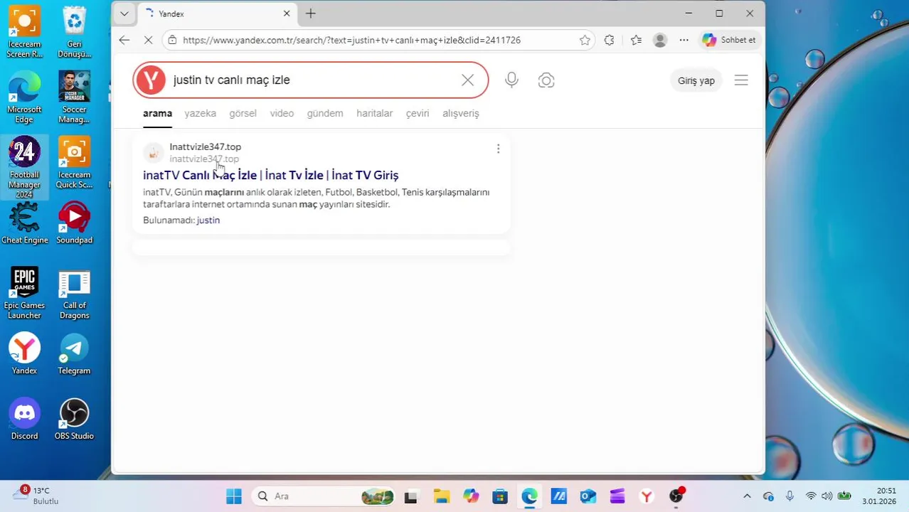Open Telegram desktop shortcut

[74, 354]
